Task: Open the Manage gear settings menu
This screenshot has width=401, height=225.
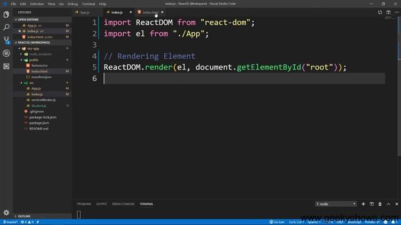Action: coord(6,212)
